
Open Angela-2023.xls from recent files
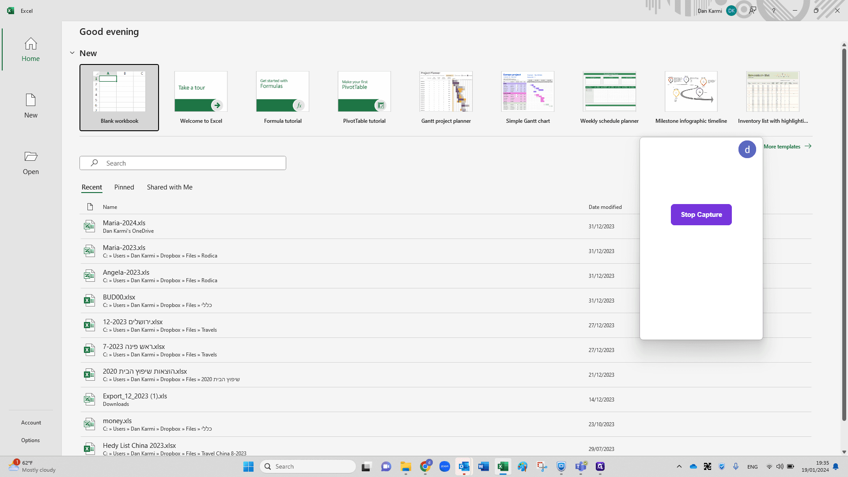tap(446, 276)
